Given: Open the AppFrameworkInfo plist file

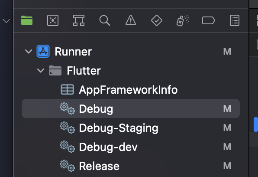Looking at the screenshot, I should coord(131,89).
